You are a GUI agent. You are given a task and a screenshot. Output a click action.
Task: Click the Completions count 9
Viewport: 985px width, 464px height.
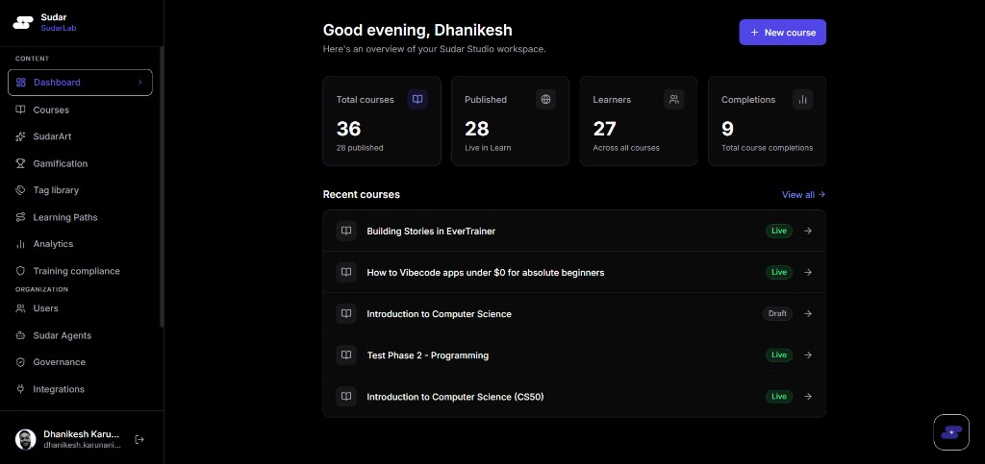click(727, 129)
